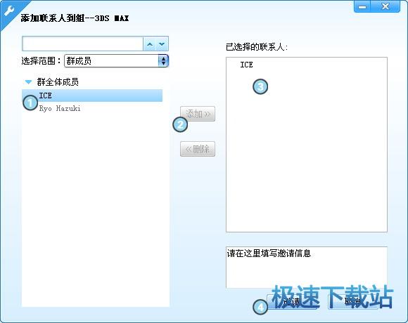Open the 选择范围 dropdown showing 群成员

click(x=116, y=61)
